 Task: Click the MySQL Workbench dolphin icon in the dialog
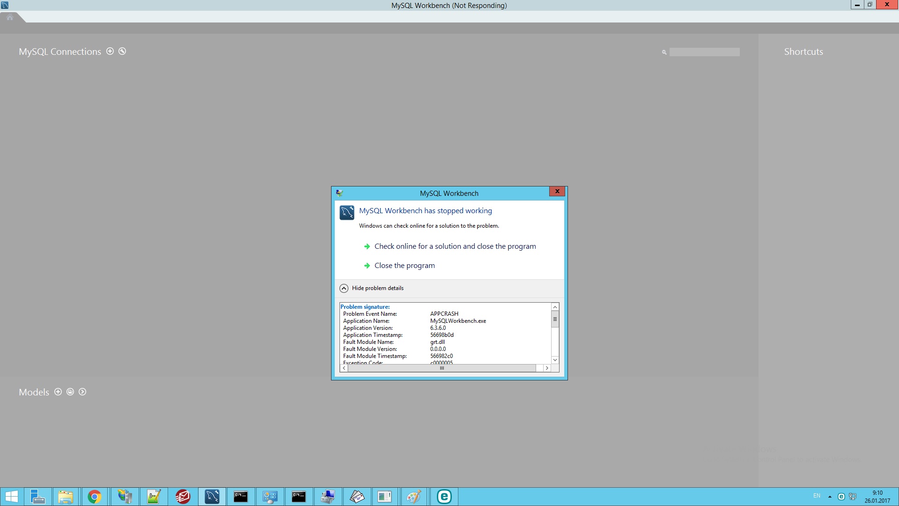coord(347,213)
